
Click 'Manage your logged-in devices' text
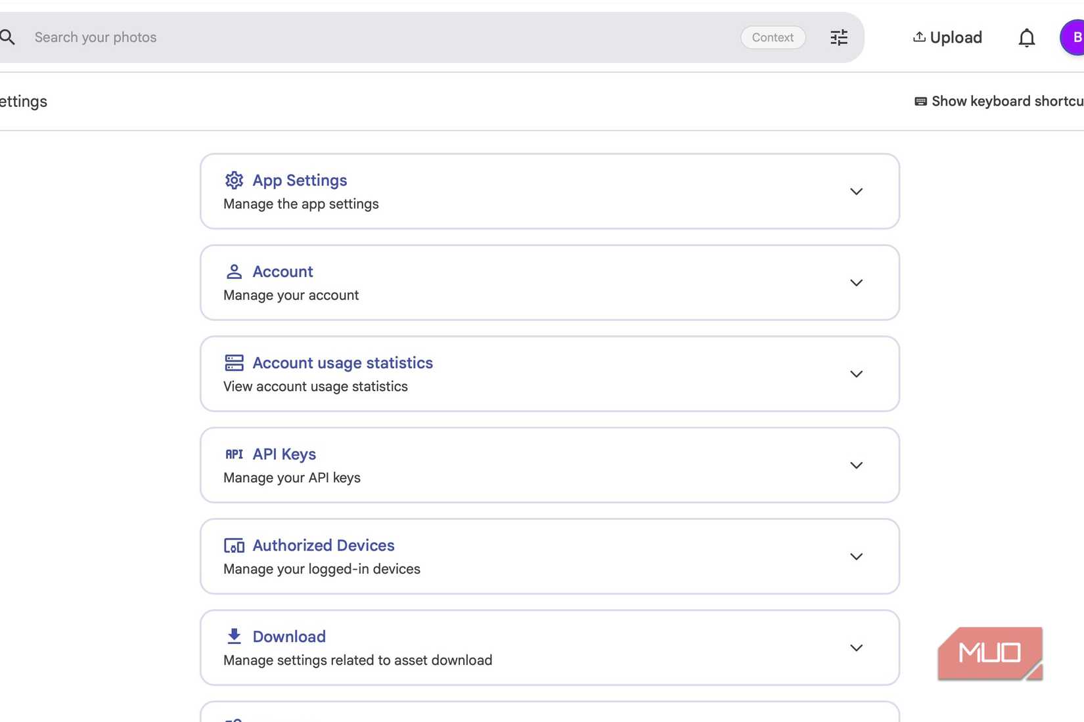pos(322,569)
